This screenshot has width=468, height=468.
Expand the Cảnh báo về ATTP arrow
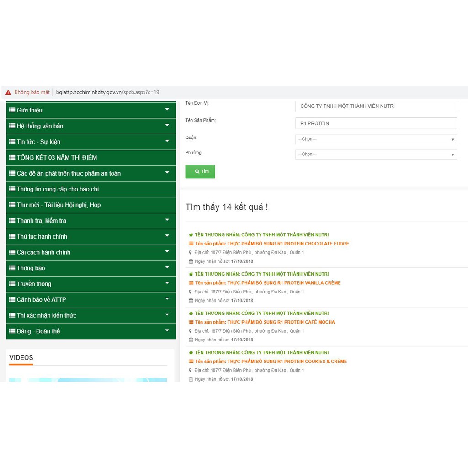[x=167, y=299]
